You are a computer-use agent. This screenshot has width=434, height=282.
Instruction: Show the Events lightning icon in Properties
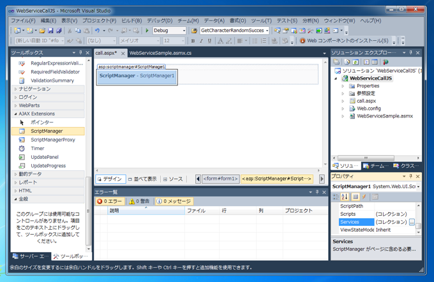(x=364, y=197)
